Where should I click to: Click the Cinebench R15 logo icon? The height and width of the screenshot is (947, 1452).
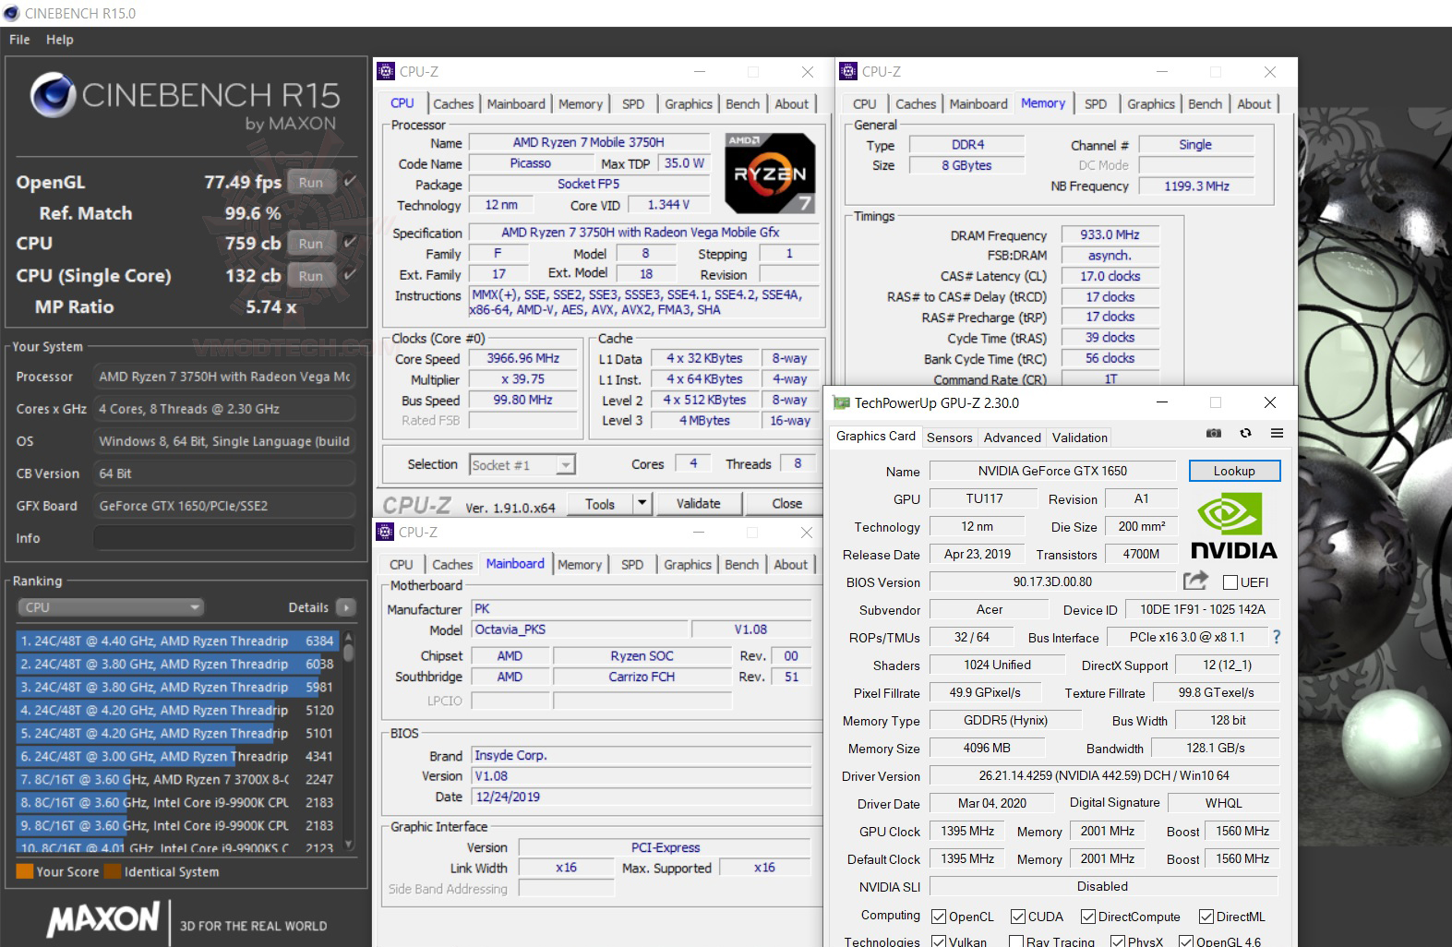[52, 97]
